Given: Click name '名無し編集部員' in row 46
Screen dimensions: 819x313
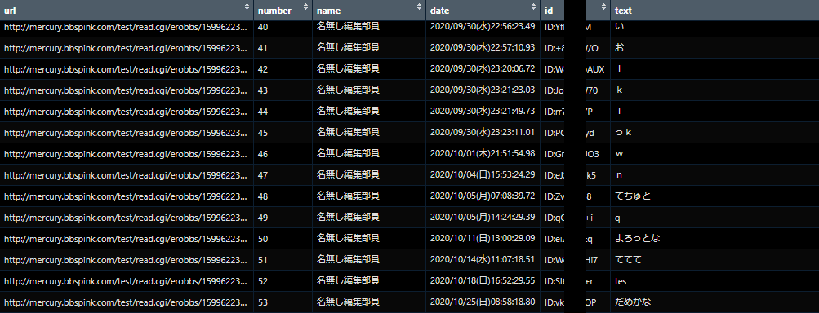Looking at the screenshot, I should pos(348,153).
